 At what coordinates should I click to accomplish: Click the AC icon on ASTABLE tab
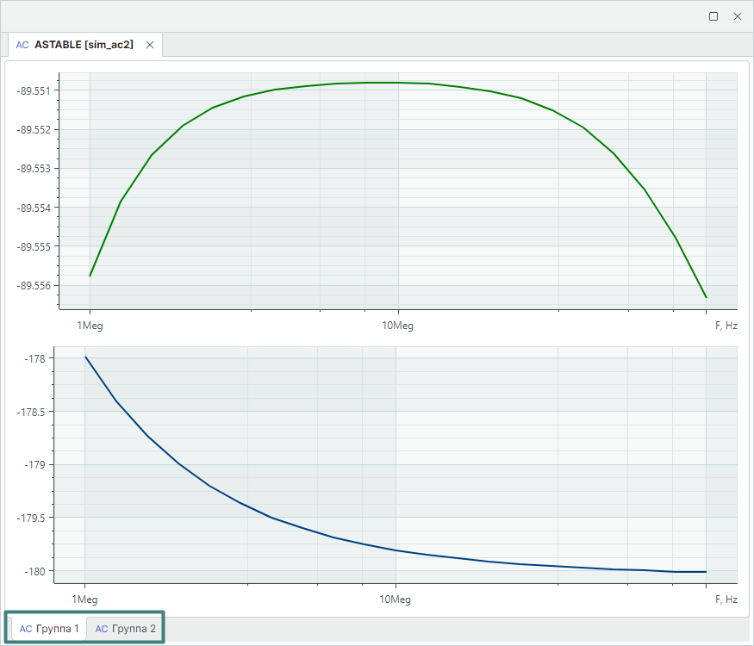coord(22,45)
